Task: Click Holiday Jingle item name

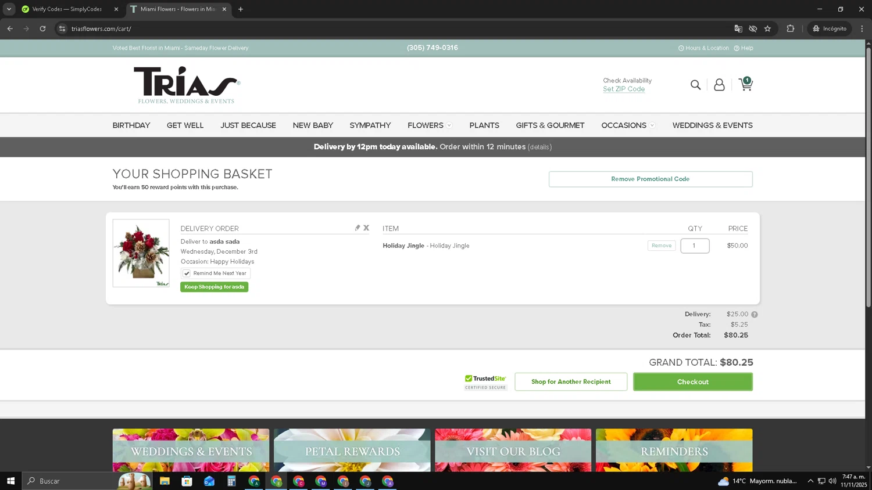Action: 403,246
